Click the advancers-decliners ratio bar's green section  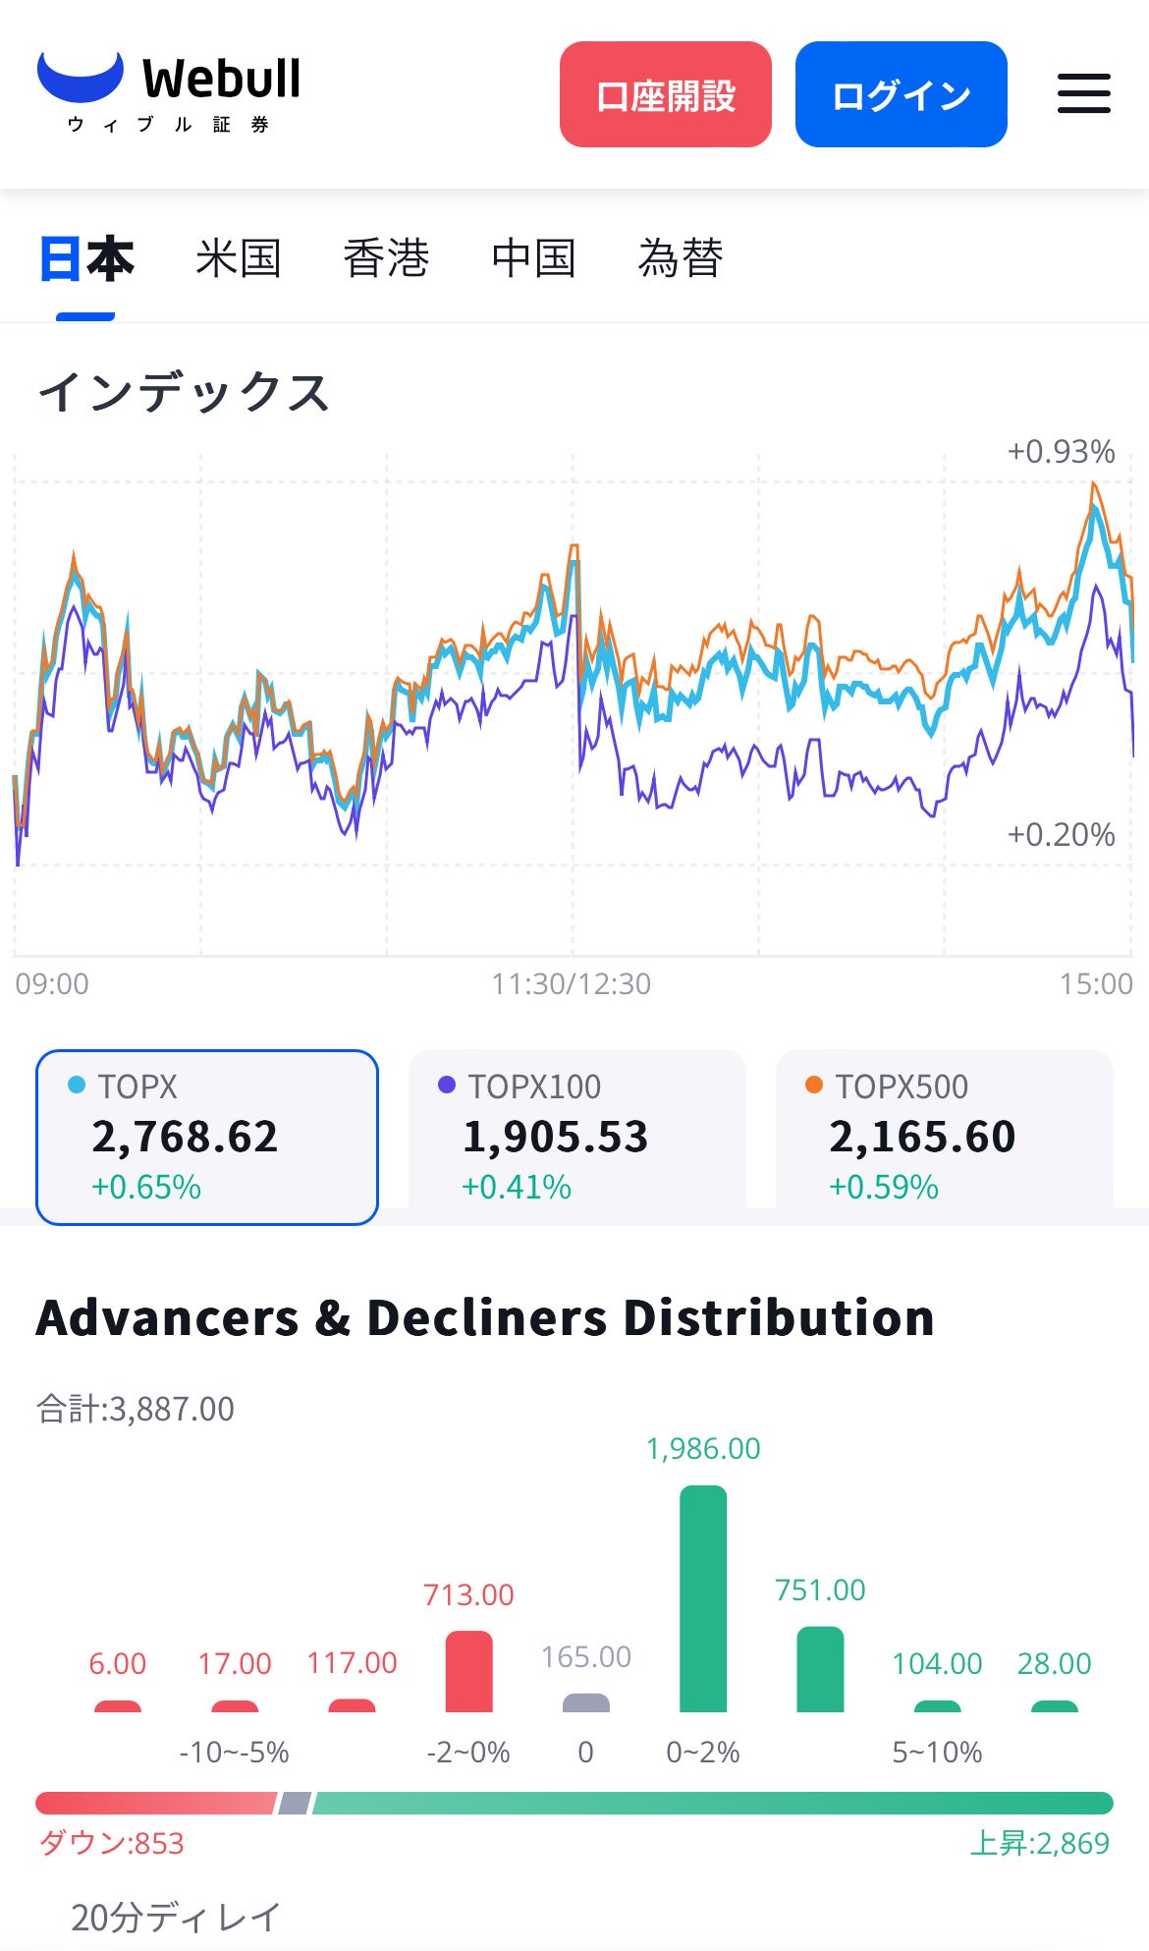click(712, 1803)
